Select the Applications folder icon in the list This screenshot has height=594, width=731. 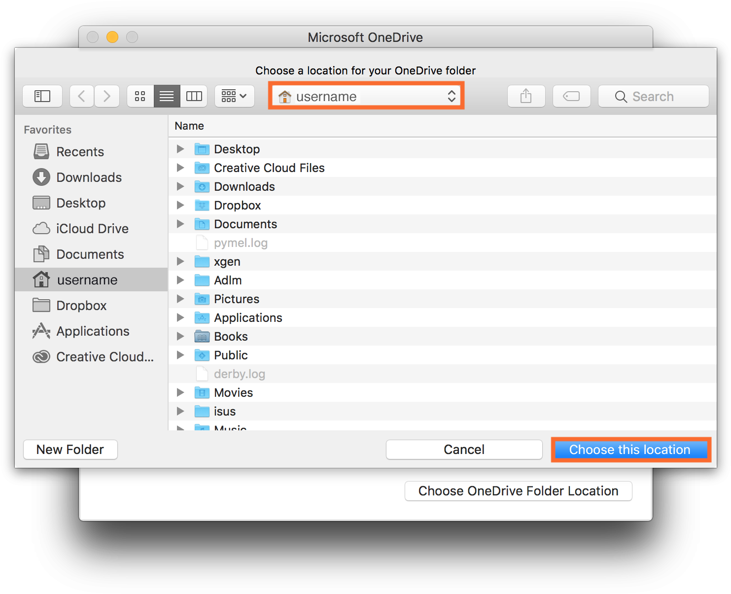tap(202, 317)
